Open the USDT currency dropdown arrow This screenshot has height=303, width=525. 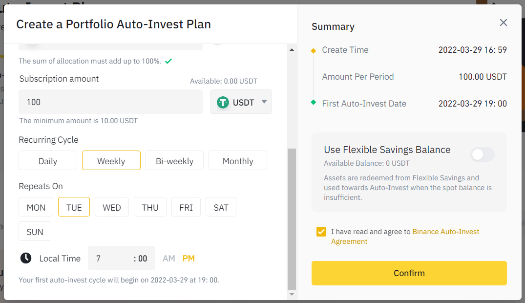[x=264, y=102]
